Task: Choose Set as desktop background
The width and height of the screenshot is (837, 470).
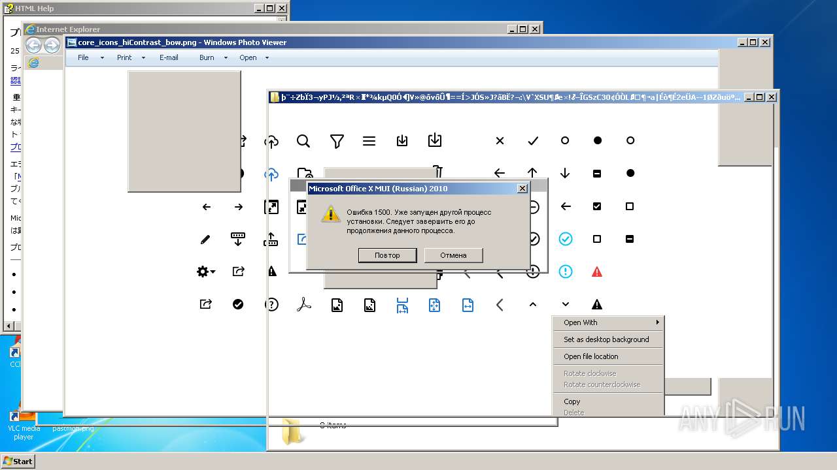Action: point(608,339)
